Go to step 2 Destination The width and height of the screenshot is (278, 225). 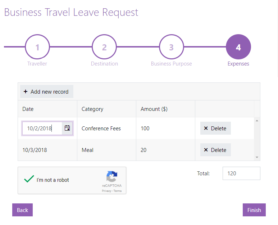tap(104, 47)
